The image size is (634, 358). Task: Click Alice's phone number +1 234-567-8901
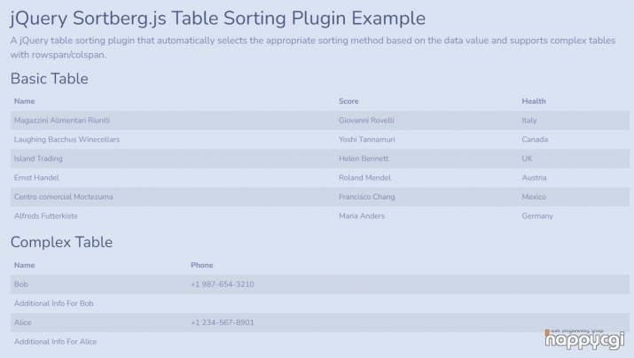[x=223, y=323]
